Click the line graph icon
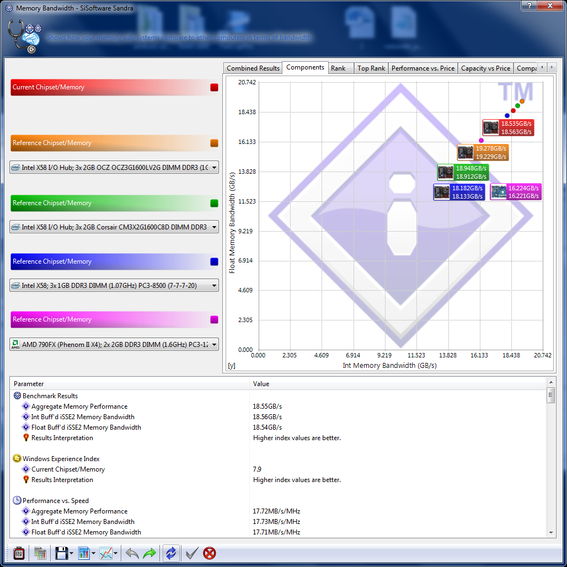567x567 pixels. [x=106, y=553]
